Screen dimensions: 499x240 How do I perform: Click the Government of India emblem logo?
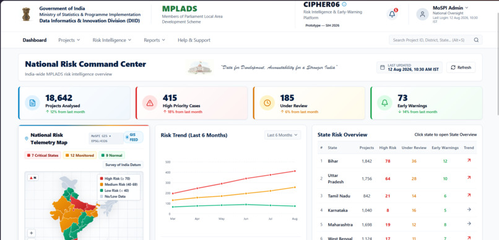(x=26, y=14)
